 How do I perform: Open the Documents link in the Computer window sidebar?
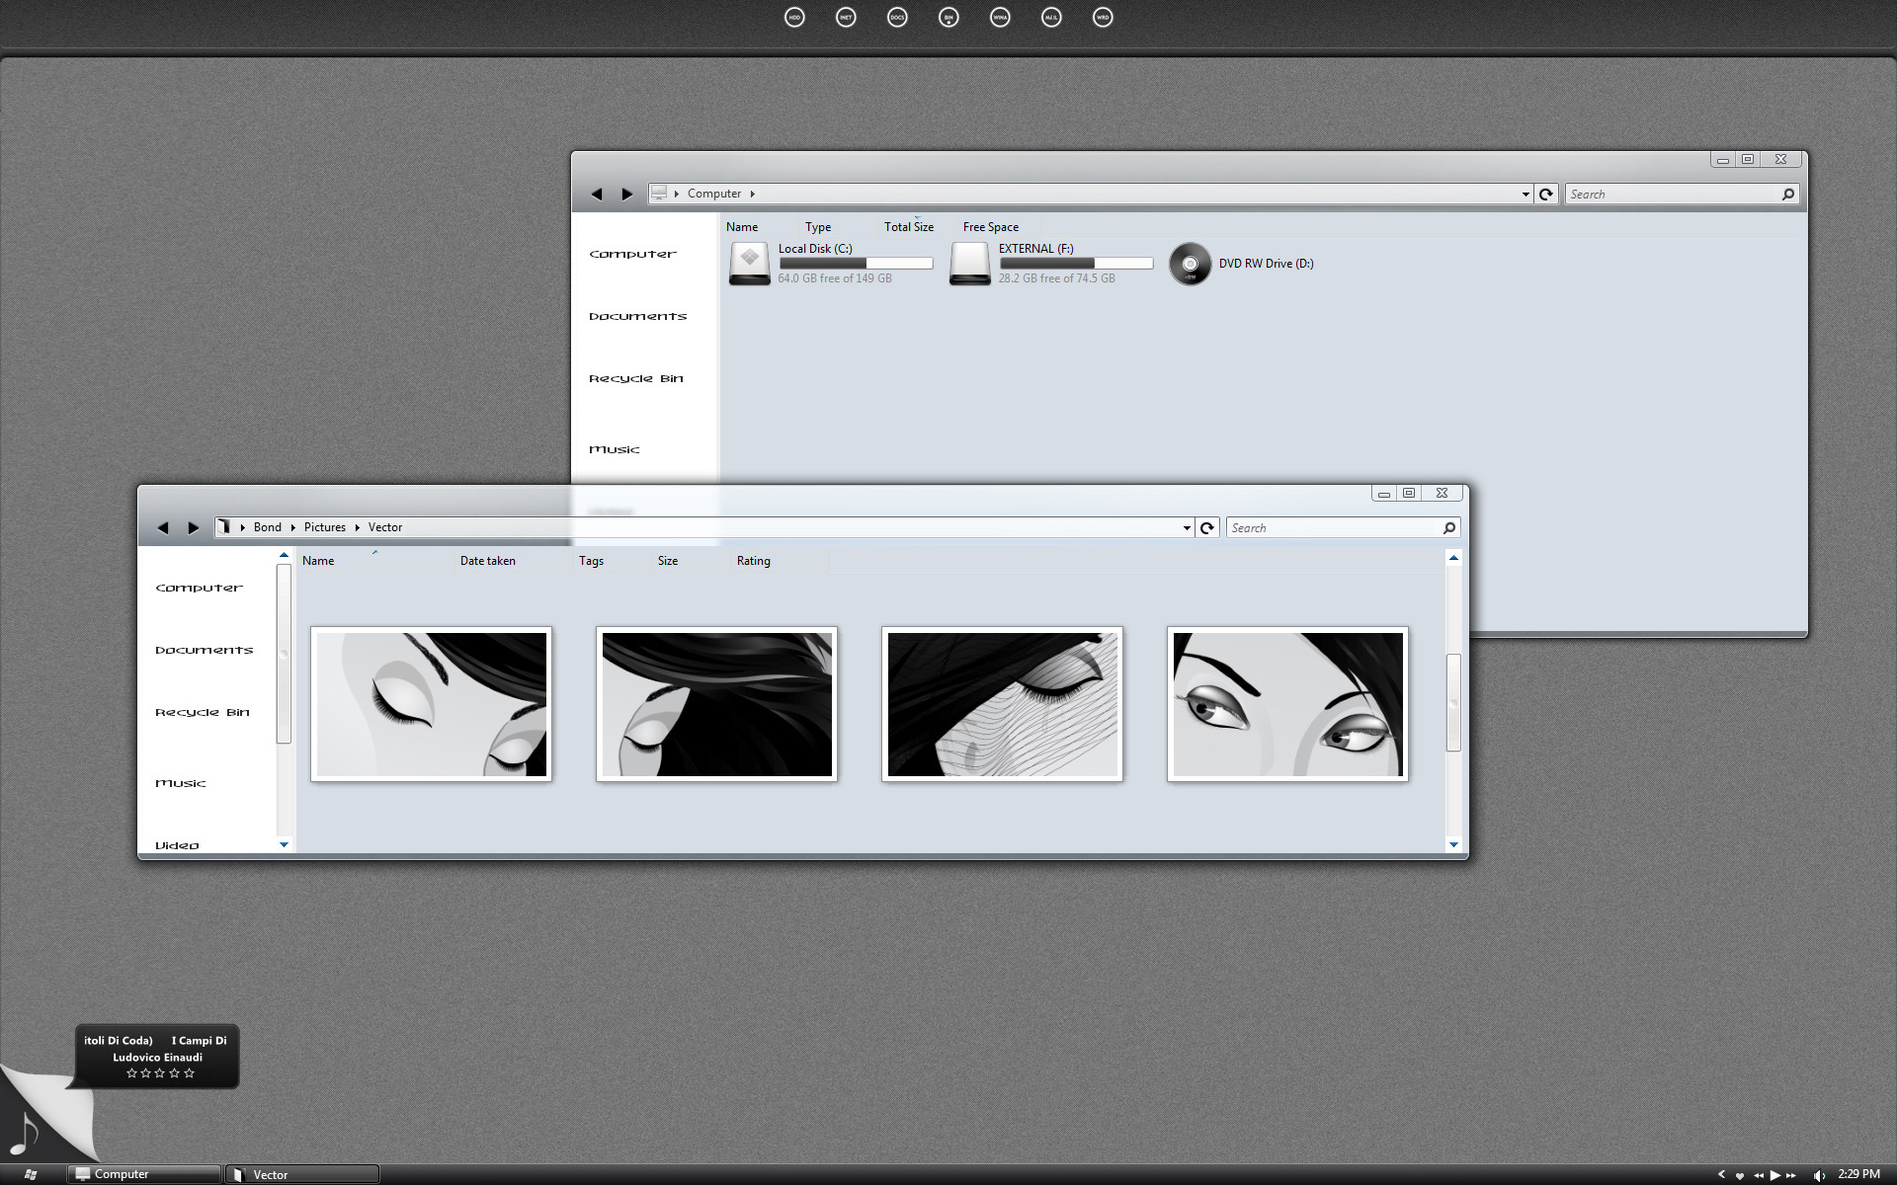(x=638, y=317)
